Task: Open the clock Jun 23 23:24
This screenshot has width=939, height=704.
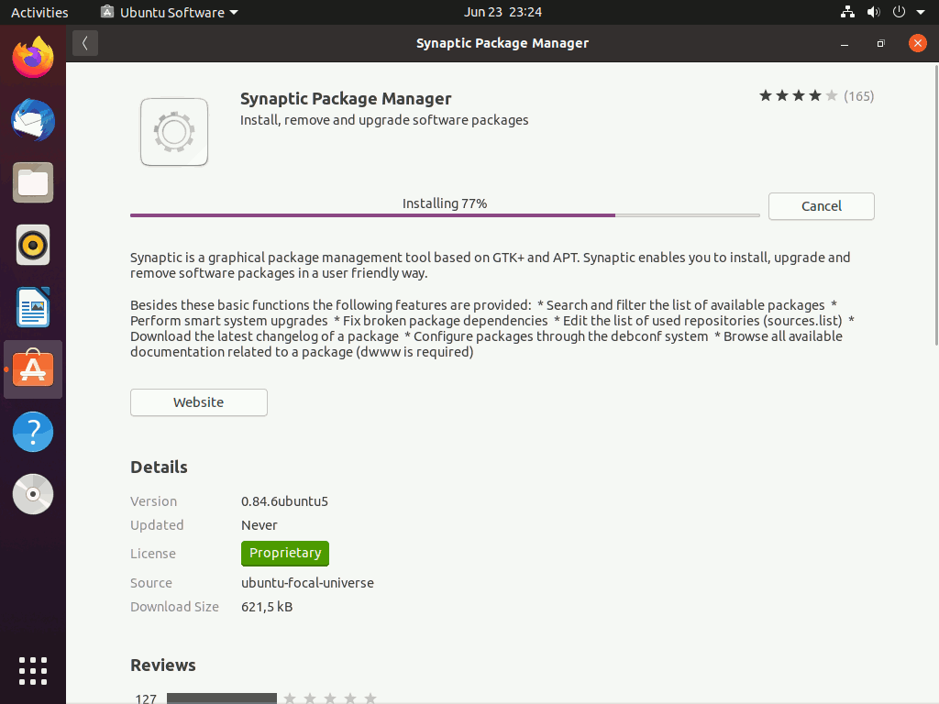Action: (x=503, y=12)
